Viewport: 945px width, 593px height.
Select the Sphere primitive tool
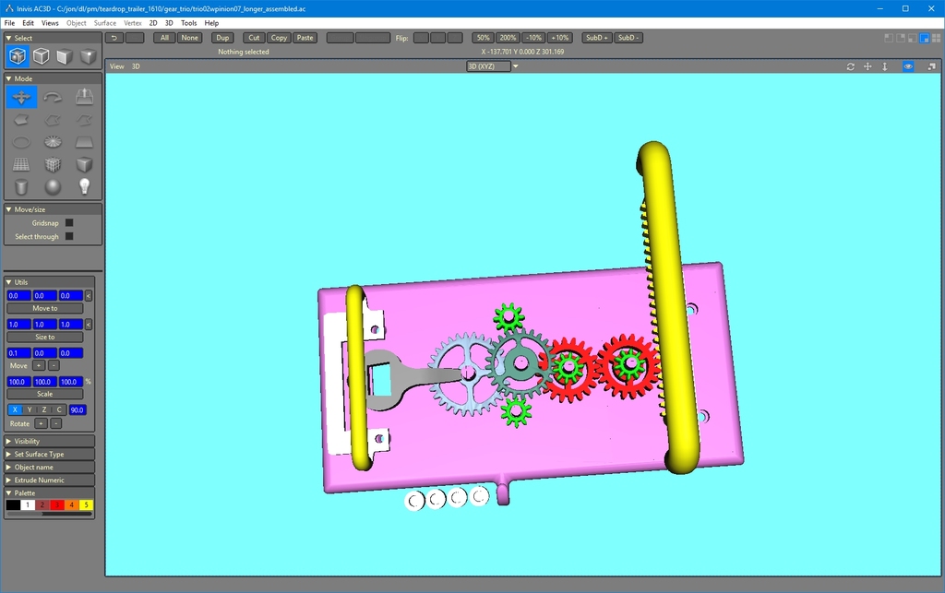point(53,187)
